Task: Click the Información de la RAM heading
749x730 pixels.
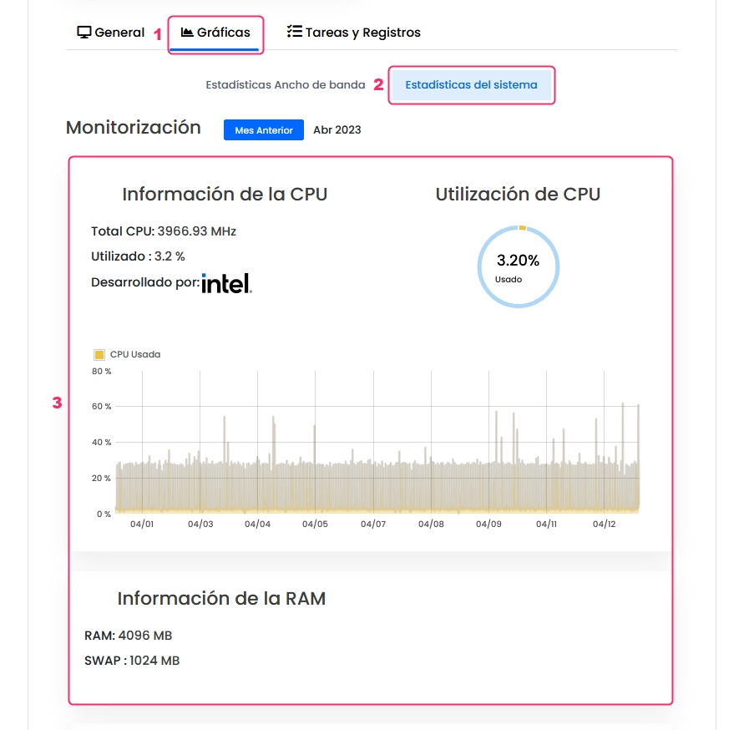Action: click(x=221, y=598)
